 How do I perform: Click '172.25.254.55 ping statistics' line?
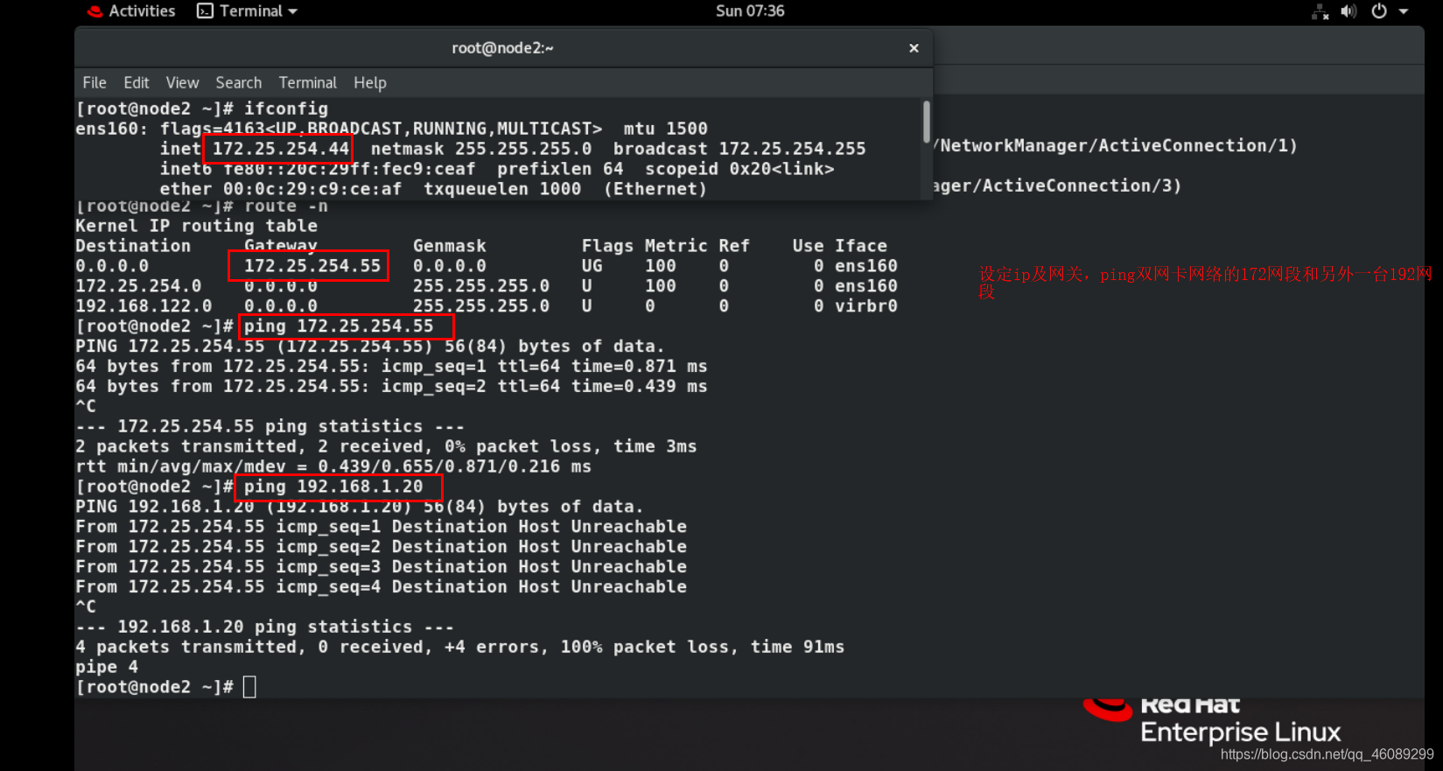[x=270, y=427]
